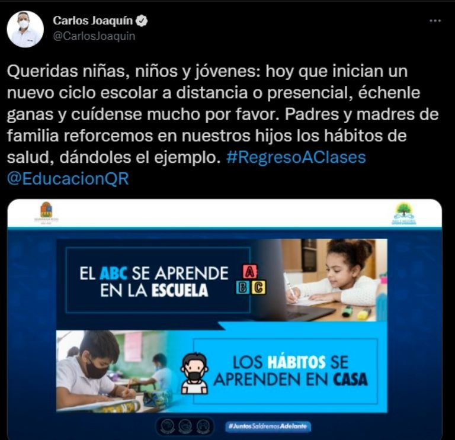Click the 'Los hábitos se aprenden en casa' banner
The height and width of the screenshot is (440, 455).
coord(286,371)
